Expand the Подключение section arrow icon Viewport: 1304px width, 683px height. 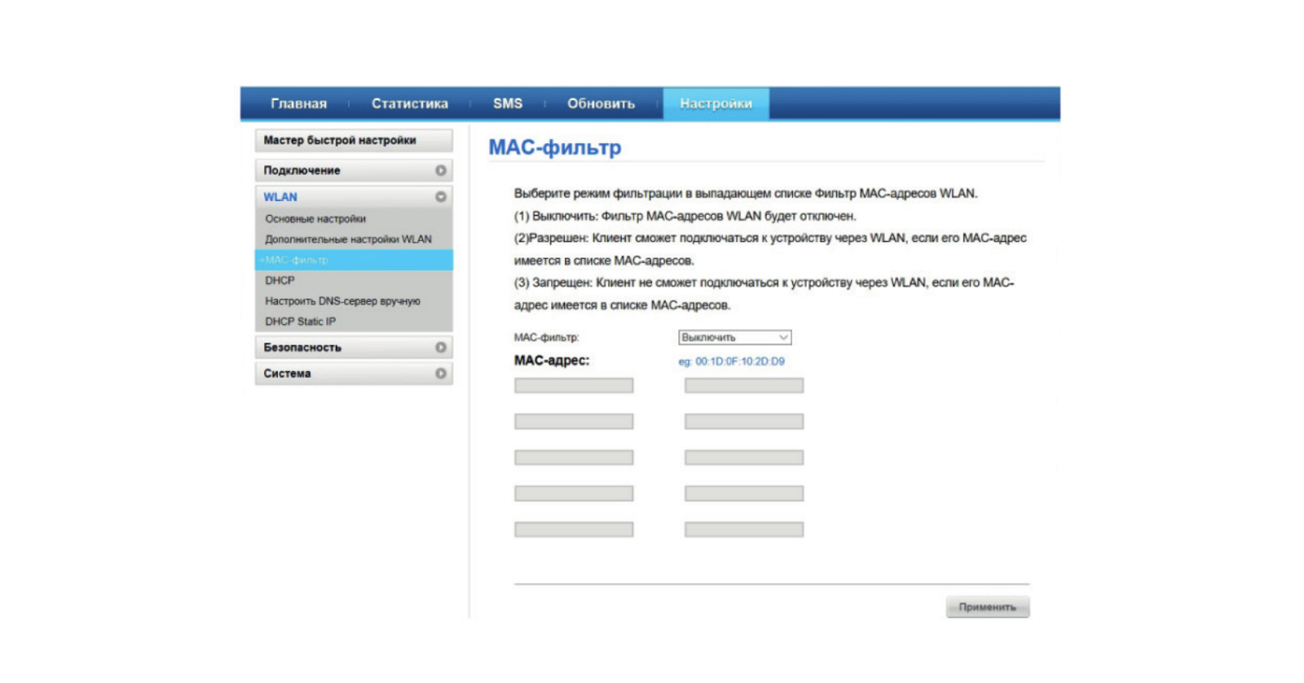[x=441, y=170]
